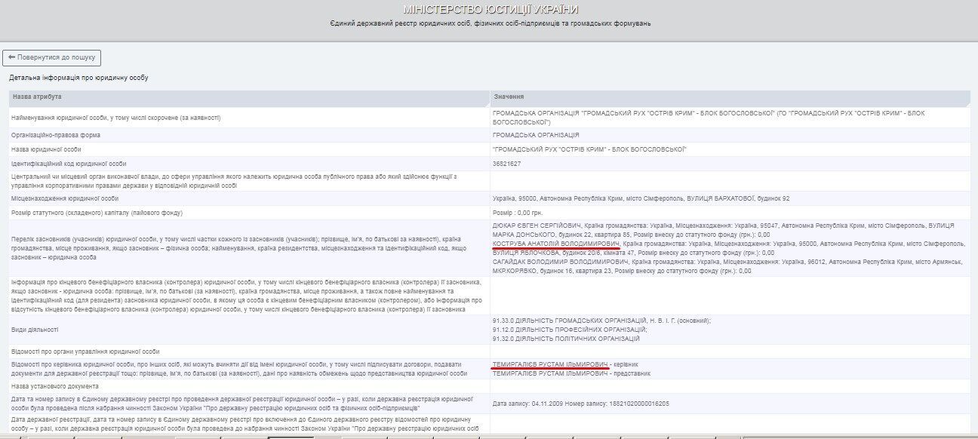Click underlined founder КОСТРУБА АНАТОЛІЙ ВОЛОДИМИРОВИЧ
978x439 pixels.
pos(555,244)
